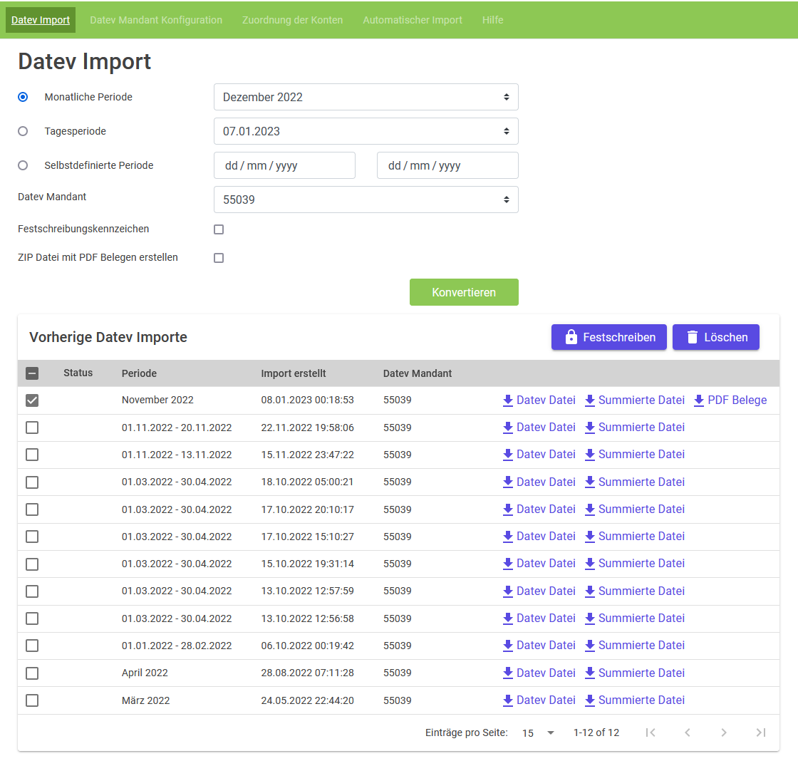Download Summierte Datei created 22.11.2022 19:58:06
The width and height of the screenshot is (798, 761).
coord(635,428)
